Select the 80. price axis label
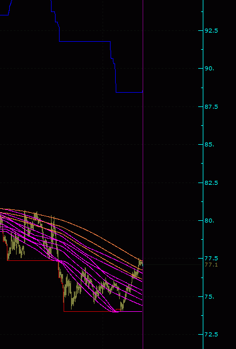 (209, 221)
